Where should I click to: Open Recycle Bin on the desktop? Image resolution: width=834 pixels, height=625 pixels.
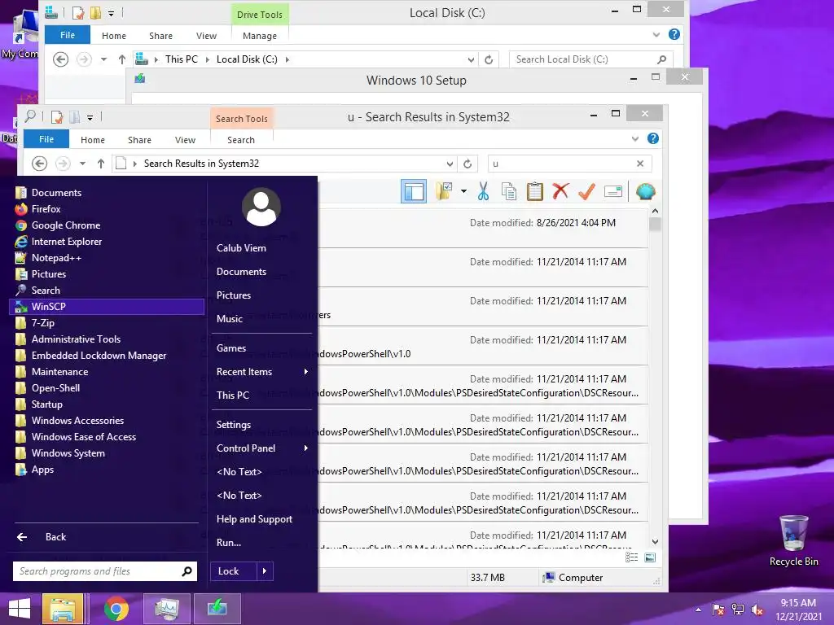793,540
